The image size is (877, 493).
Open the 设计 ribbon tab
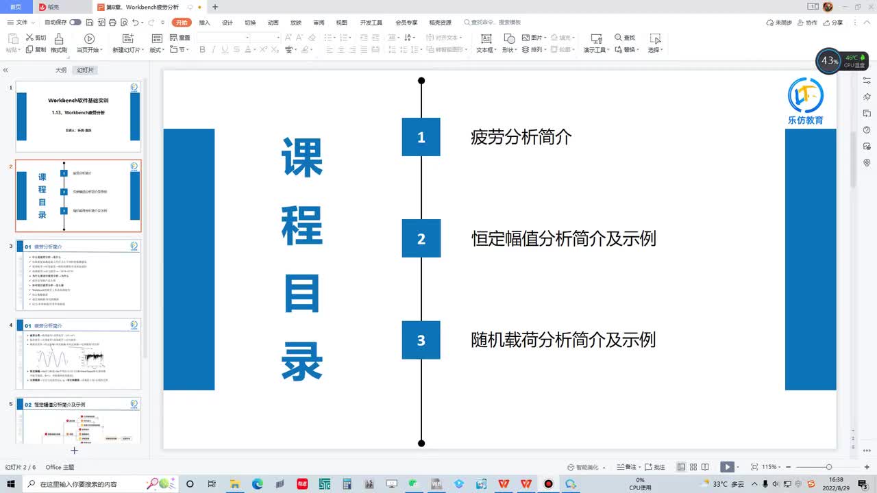coord(227,23)
